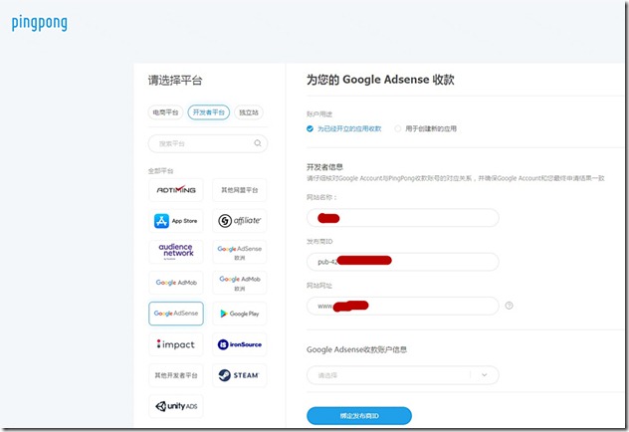Click the 发布商ID input field

(402, 262)
